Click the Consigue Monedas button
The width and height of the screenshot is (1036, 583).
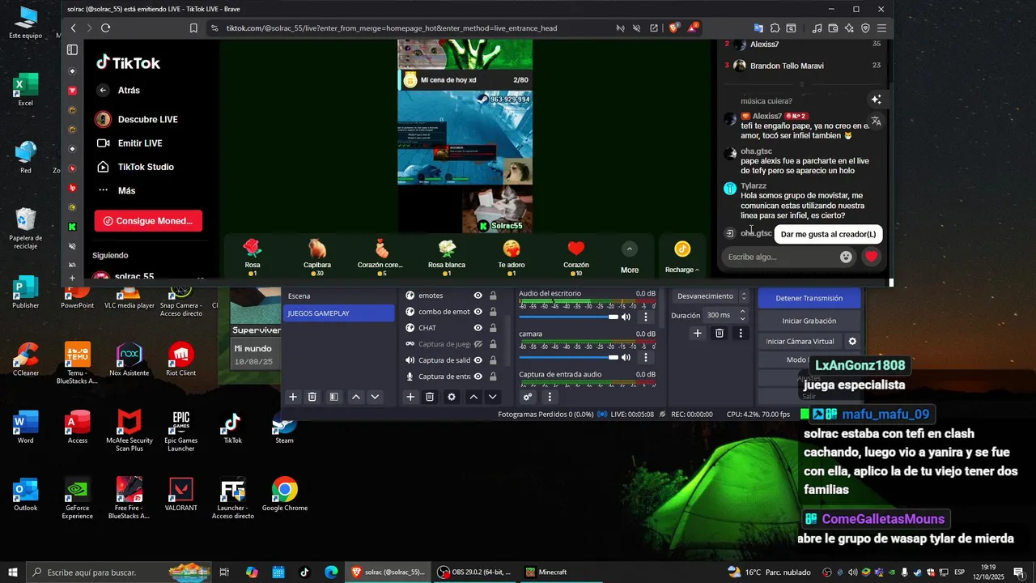click(x=148, y=221)
